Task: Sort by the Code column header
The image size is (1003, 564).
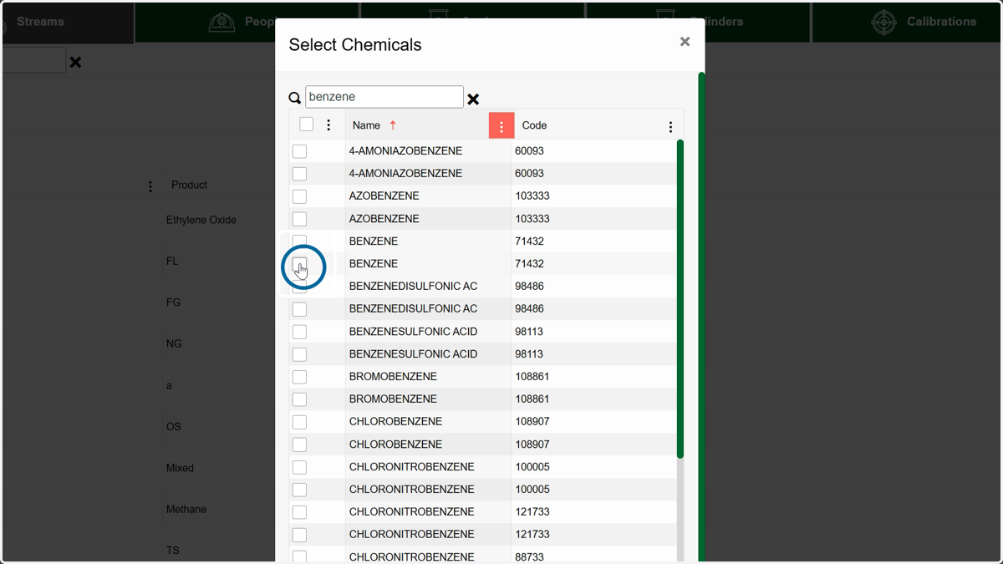Action: [534, 125]
